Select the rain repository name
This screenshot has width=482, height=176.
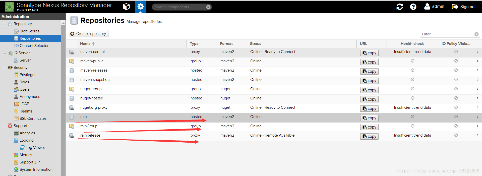[x=84, y=117]
